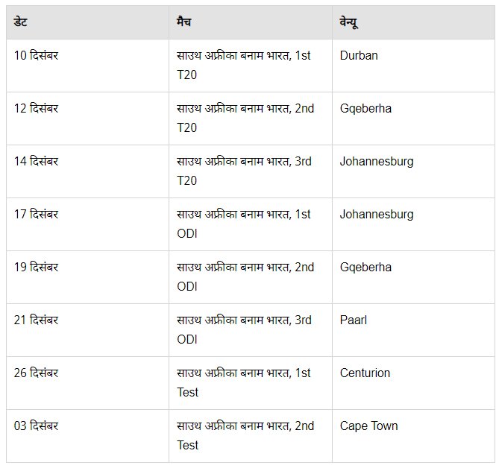Click the मैच column header
Image resolution: width=499 pixels, height=471 pixels.
click(251, 22)
